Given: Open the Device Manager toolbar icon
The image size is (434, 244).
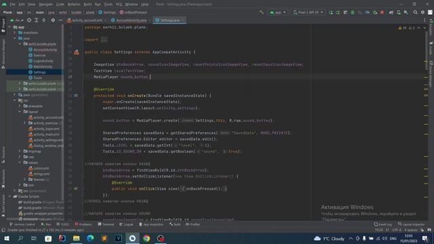Looking at the screenshot, I should coord(399,12).
